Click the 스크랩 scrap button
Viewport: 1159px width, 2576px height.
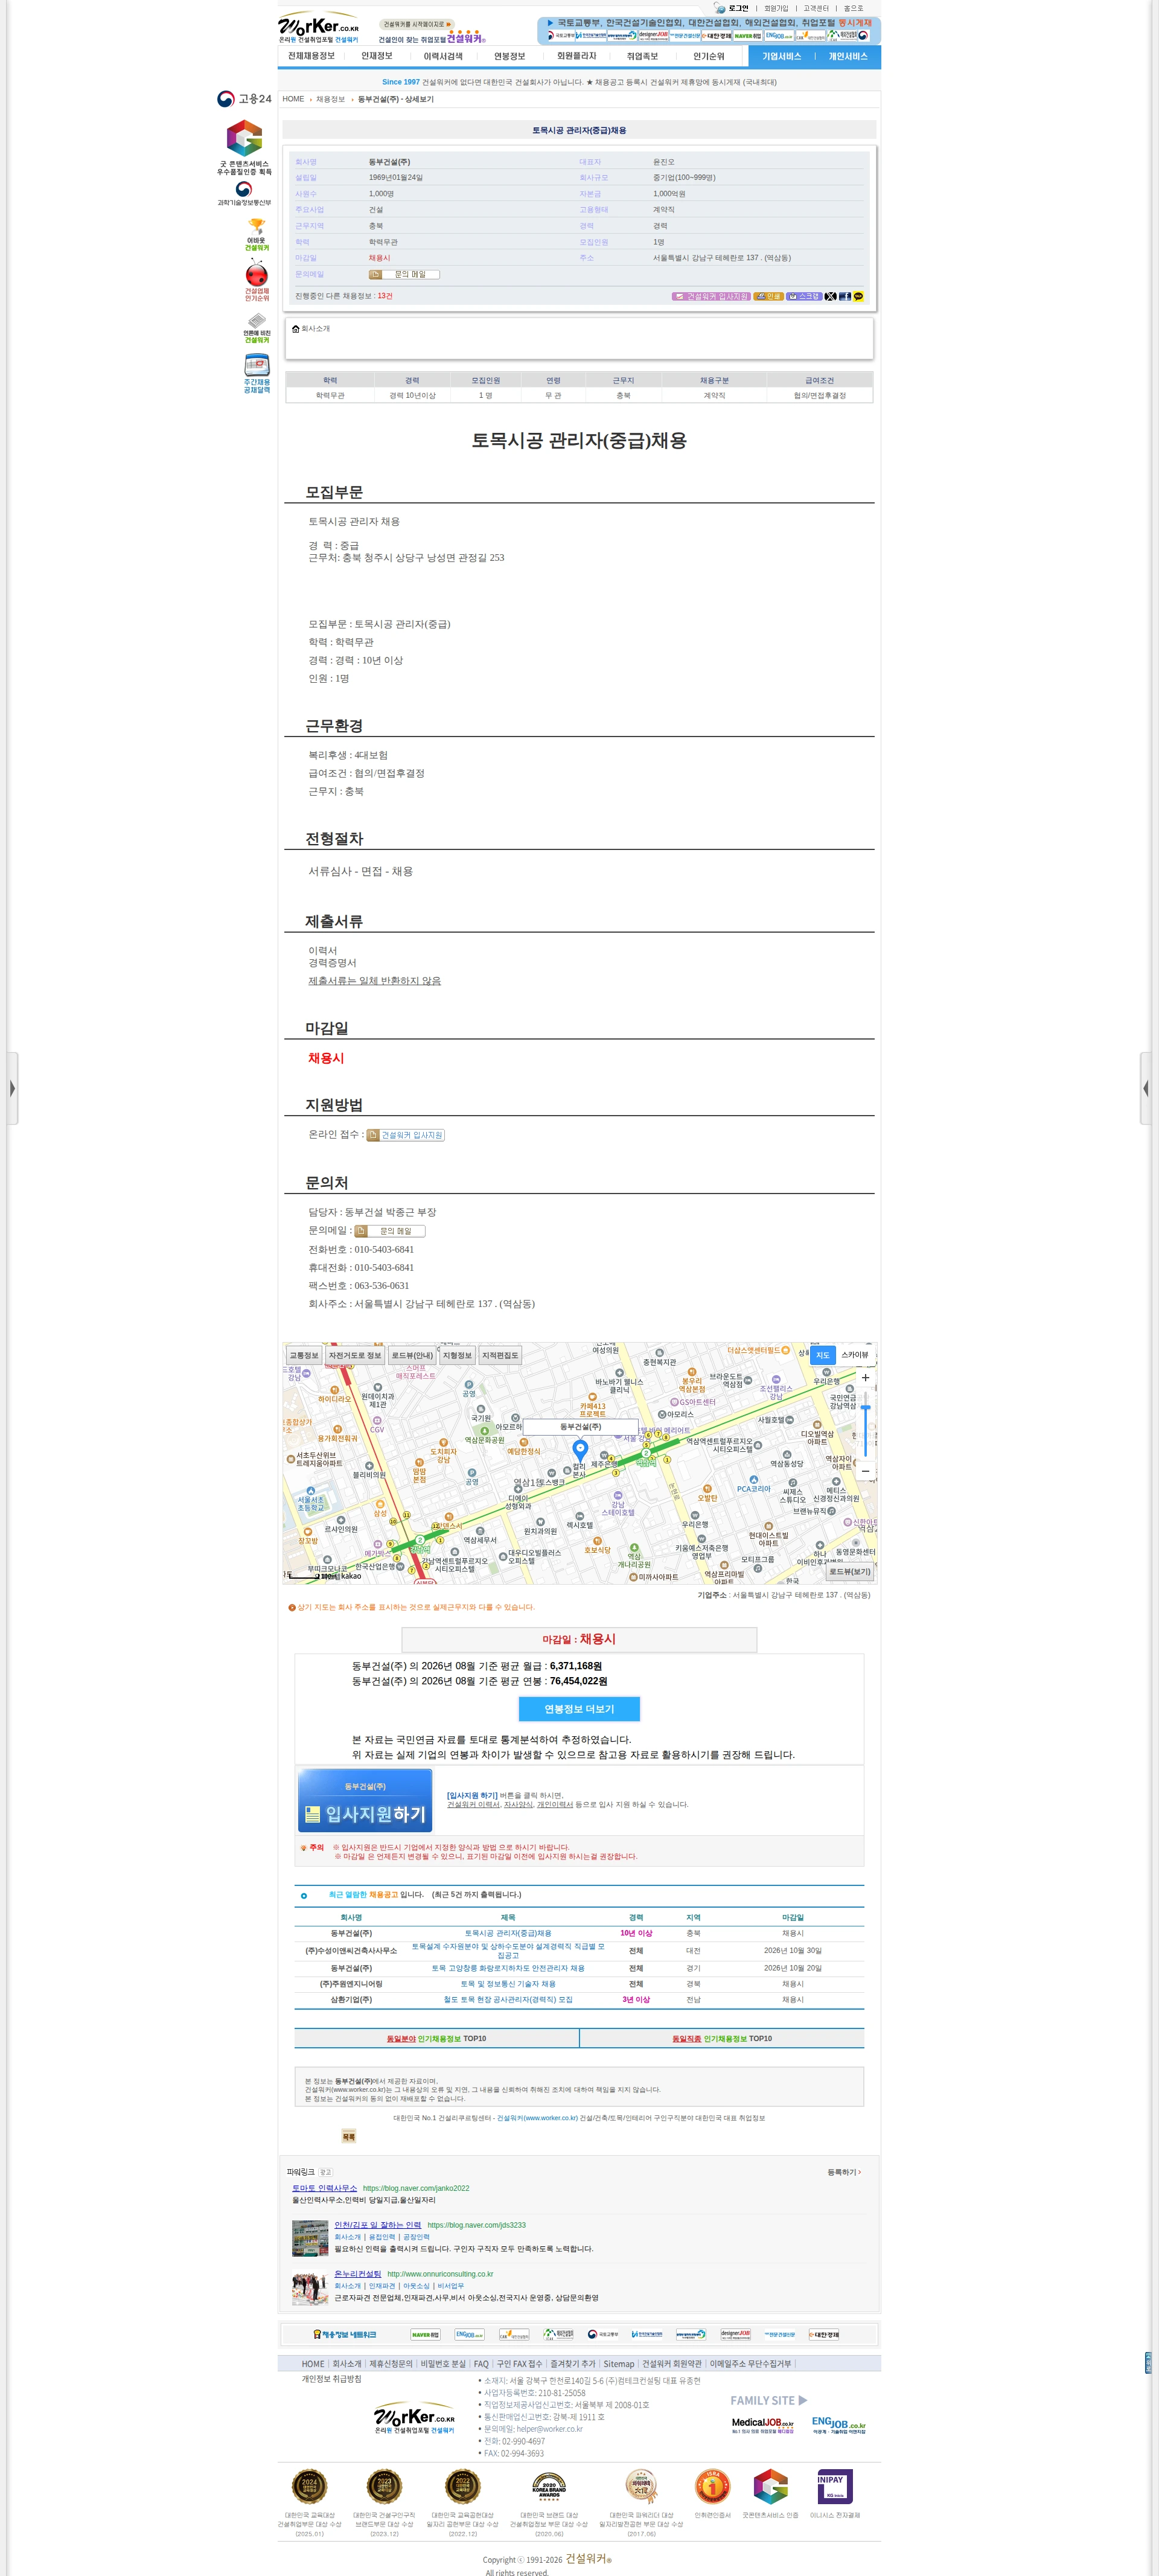click(x=804, y=297)
